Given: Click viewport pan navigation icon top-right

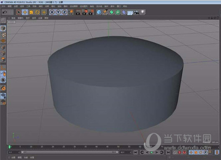Looking at the screenshot, I should [209, 18].
